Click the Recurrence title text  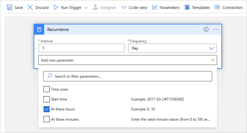pyautogui.click(x=58, y=29)
